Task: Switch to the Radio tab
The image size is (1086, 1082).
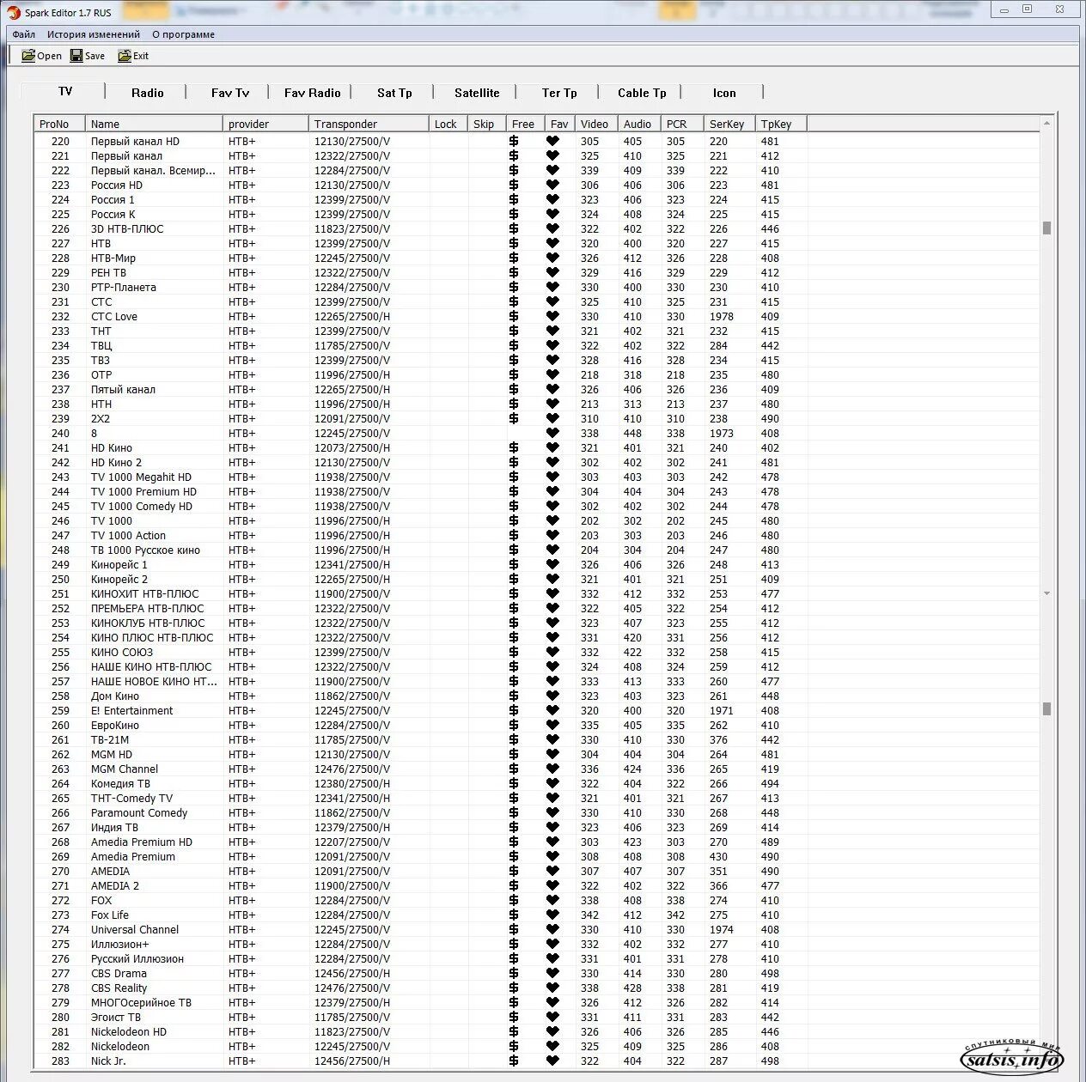Action: (147, 93)
